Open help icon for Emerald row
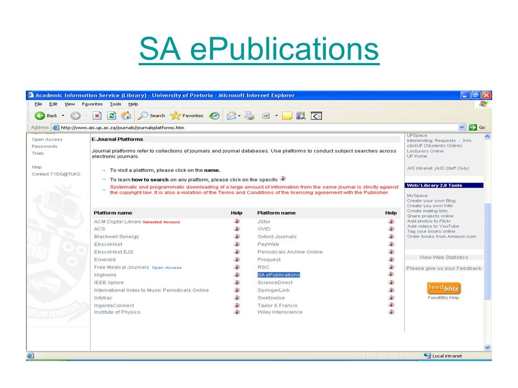This screenshot has height=388, width=518. pos(237,259)
